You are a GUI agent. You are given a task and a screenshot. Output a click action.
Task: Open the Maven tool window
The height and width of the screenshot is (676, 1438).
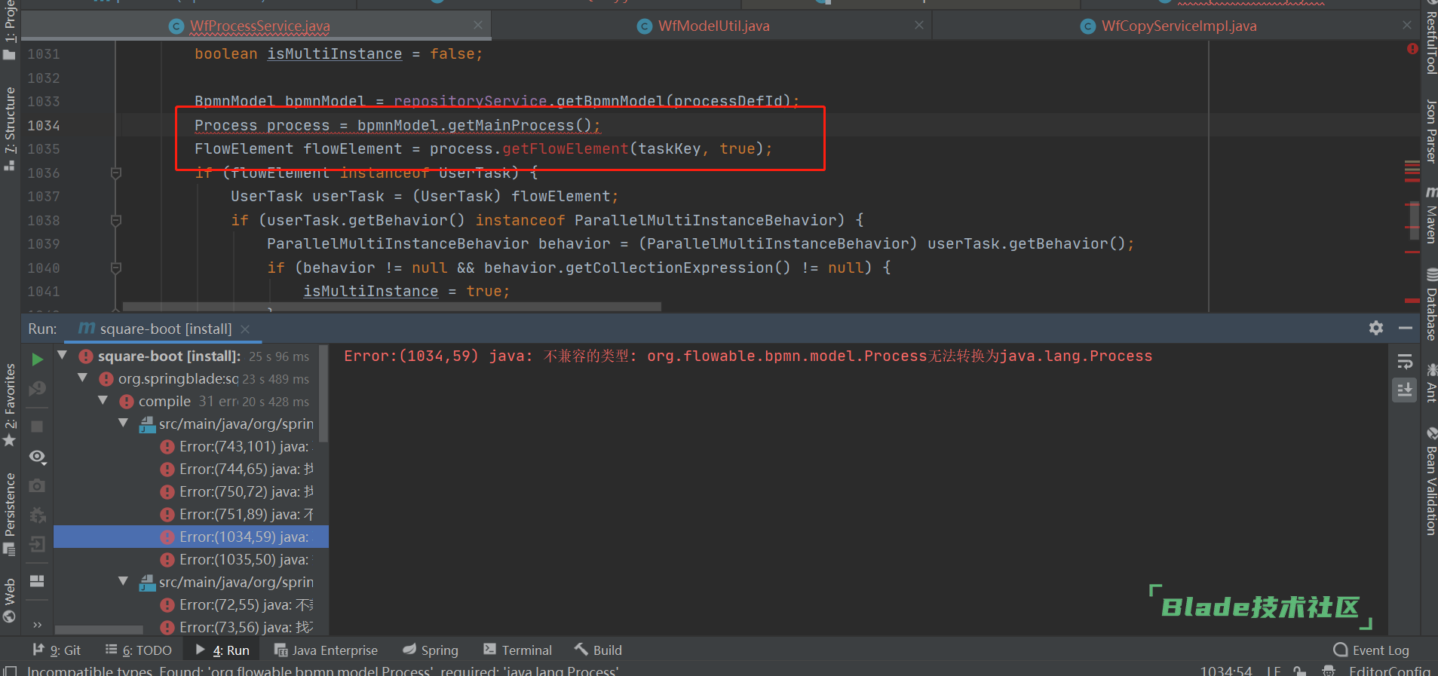coord(1430,215)
